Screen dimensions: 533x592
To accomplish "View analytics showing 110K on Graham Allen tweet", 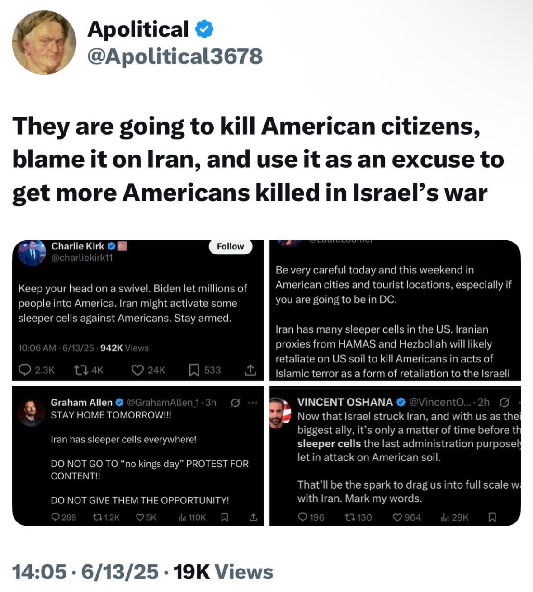I will tap(192, 517).
